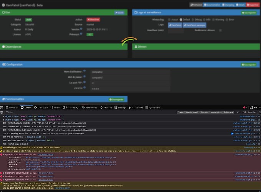Image resolution: width=261 pixels, height=192 pixels.
Task: Open the devtools three-dots more menu
Action: point(256,108)
